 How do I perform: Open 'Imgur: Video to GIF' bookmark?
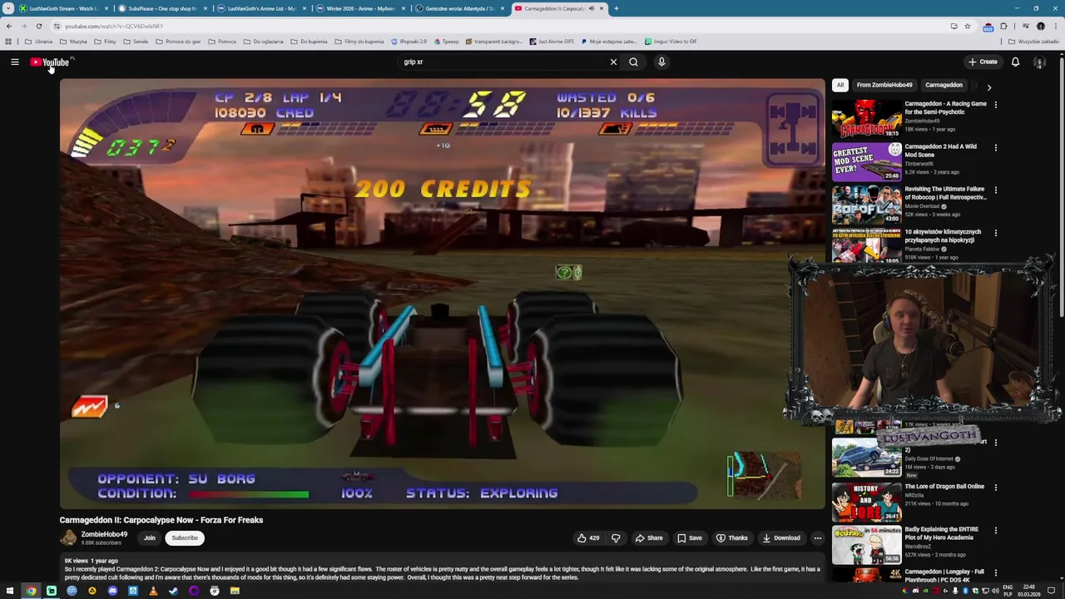click(x=671, y=42)
